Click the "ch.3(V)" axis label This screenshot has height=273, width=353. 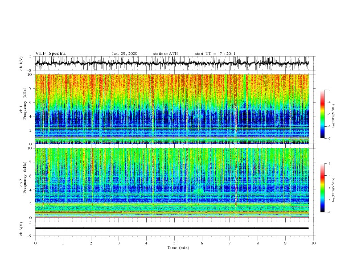click(x=21, y=229)
